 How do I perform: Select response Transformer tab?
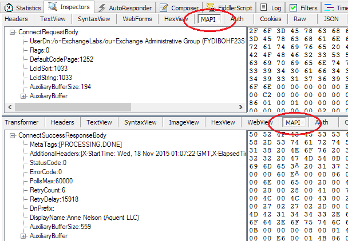point(22,122)
